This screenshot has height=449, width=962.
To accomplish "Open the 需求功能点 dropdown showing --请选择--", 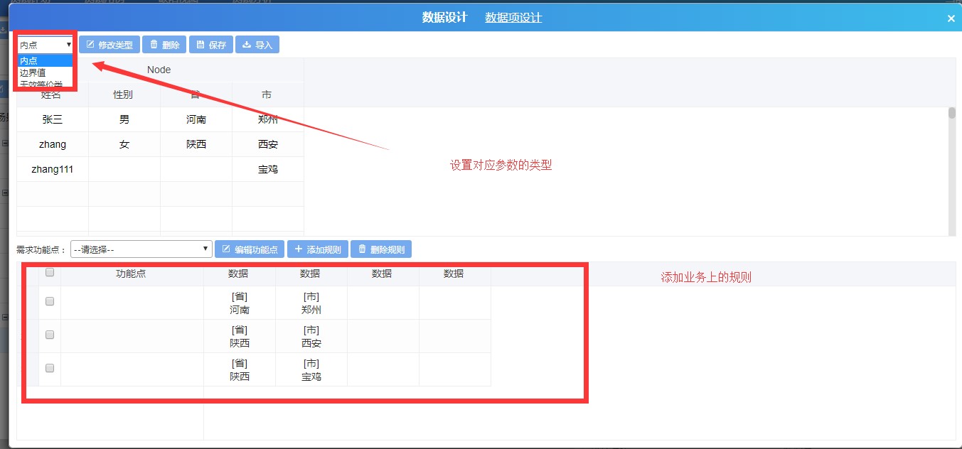I will click(x=141, y=249).
